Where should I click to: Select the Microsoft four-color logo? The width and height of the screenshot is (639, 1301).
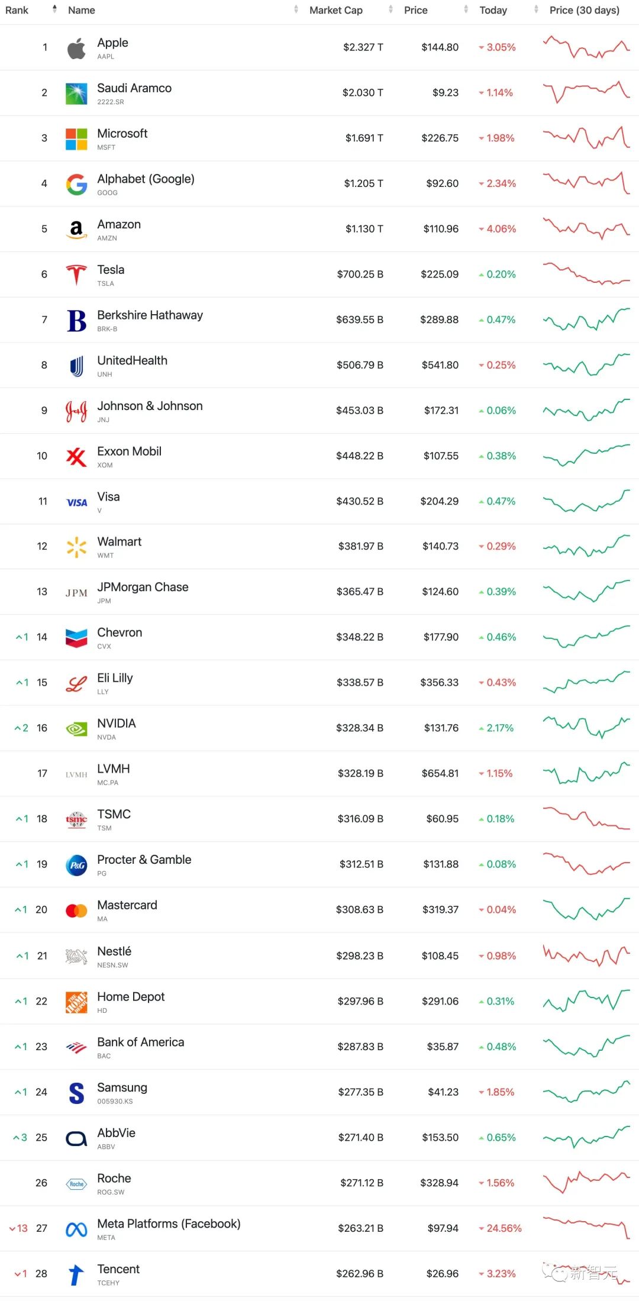tap(76, 139)
